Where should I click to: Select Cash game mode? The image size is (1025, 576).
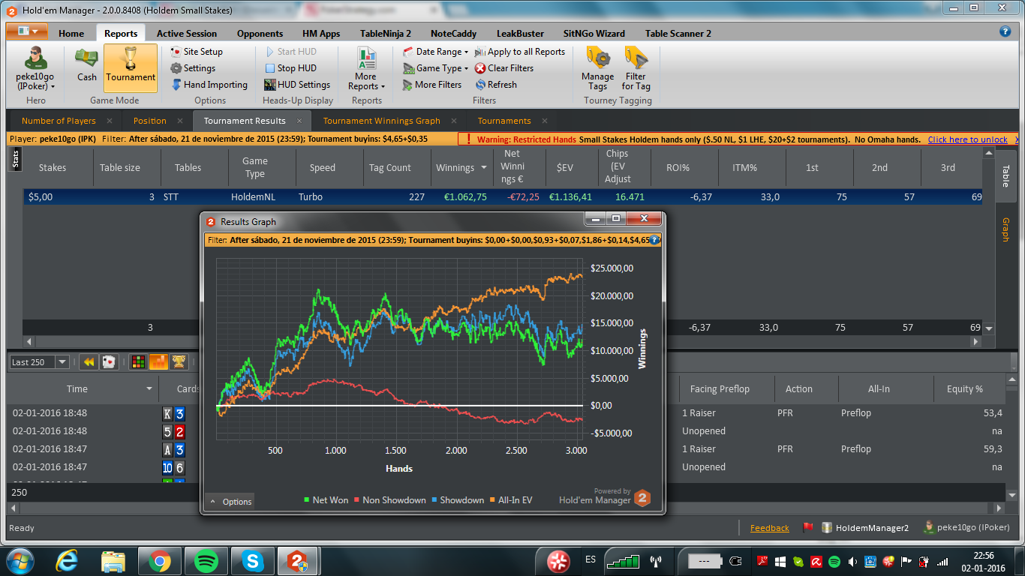tap(87, 66)
